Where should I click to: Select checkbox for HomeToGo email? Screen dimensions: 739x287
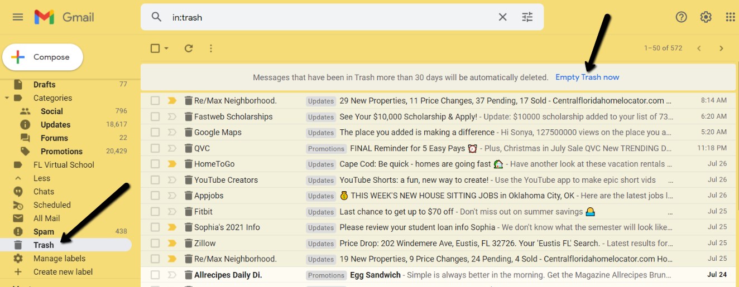coord(155,164)
